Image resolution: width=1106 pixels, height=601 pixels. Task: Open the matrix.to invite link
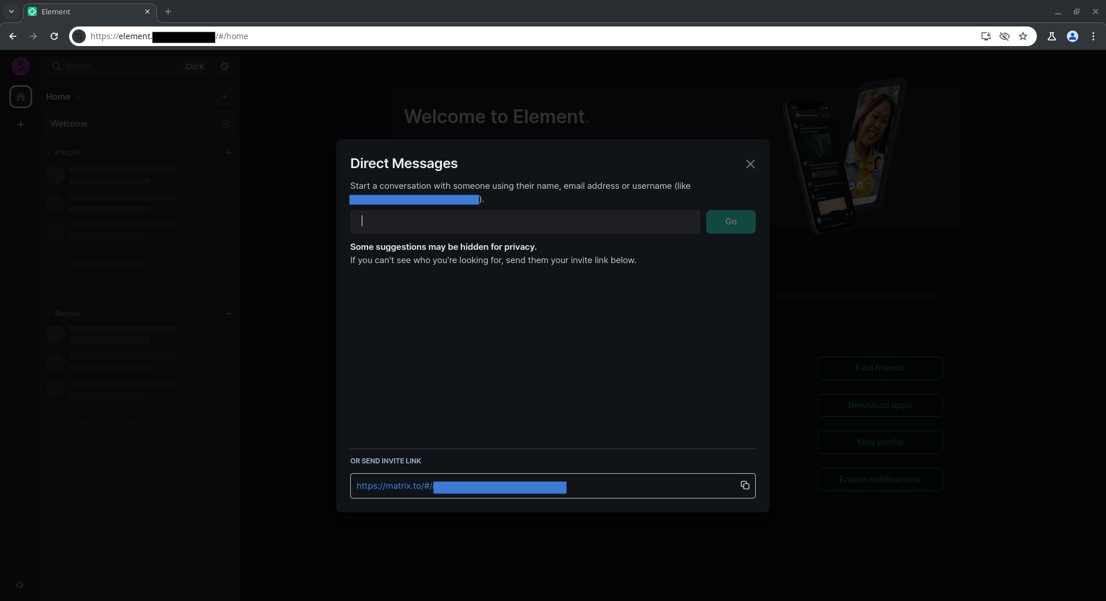(x=461, y=486)
